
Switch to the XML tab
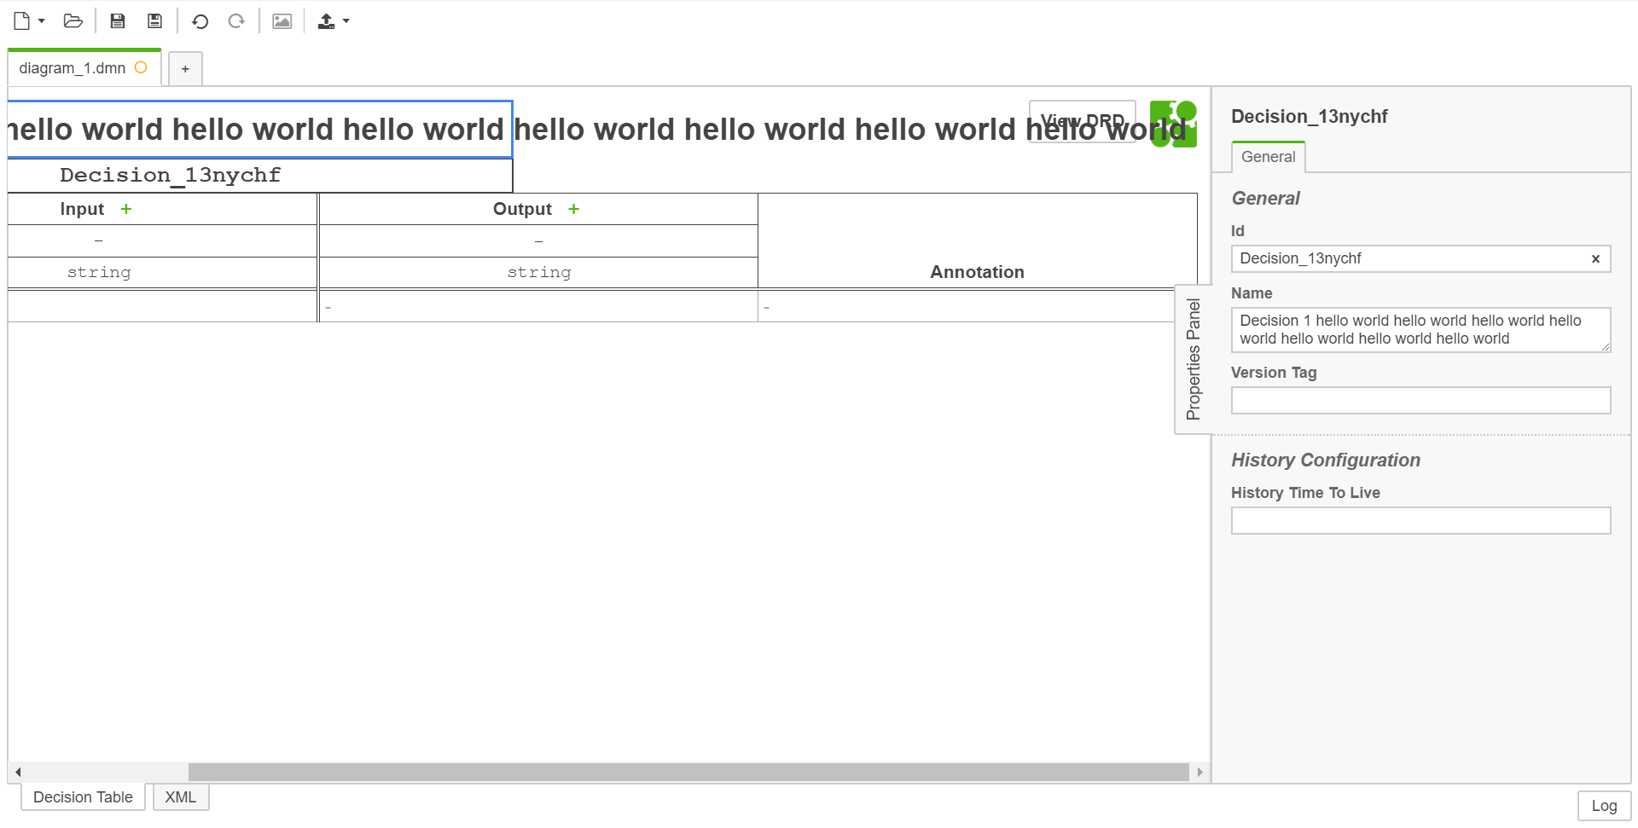(180, 796)
